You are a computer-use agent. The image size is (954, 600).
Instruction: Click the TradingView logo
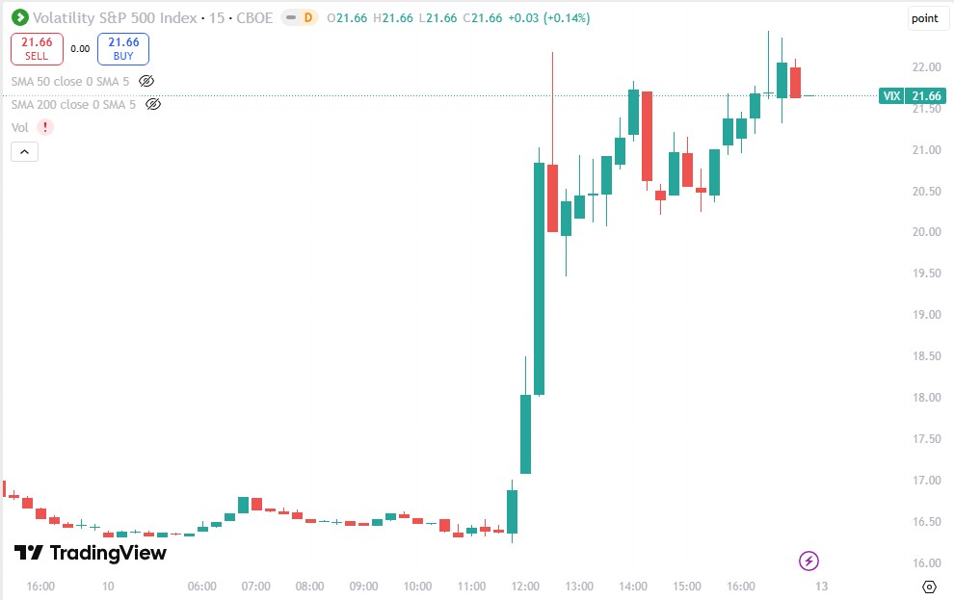click(x=90, y=553)
